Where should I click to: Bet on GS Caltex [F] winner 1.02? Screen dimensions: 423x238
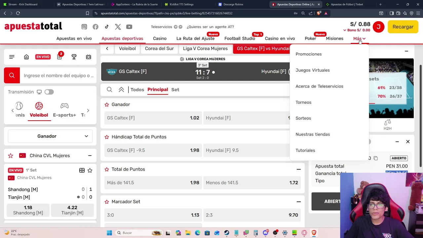click(x=153, y=118)
